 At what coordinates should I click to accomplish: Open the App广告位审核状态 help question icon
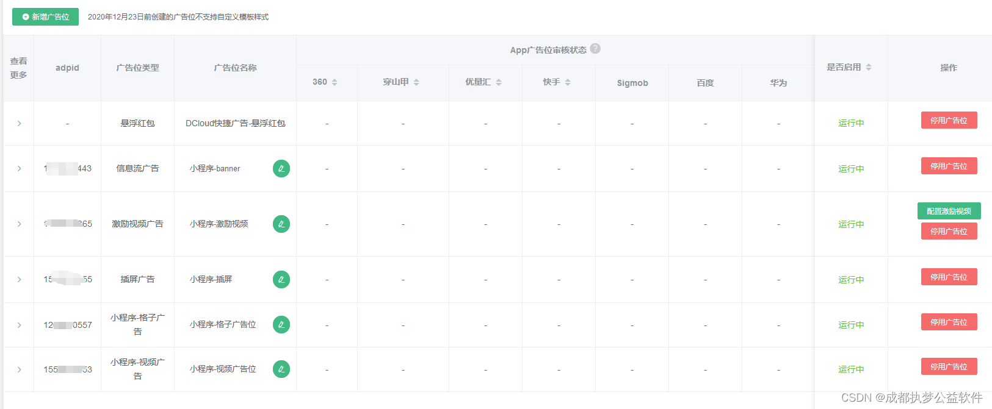point(595,49)
